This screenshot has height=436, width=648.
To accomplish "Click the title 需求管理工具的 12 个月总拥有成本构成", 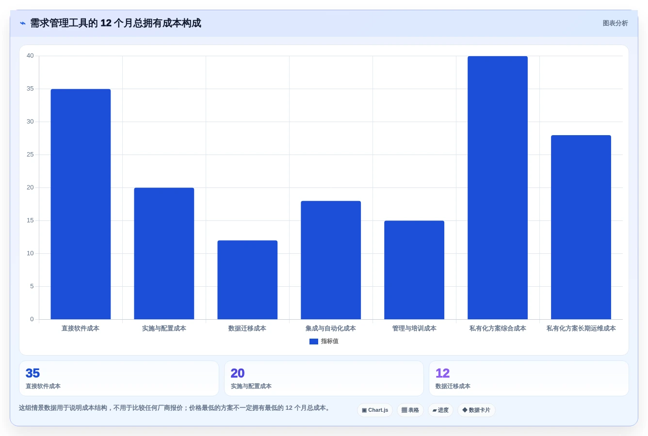I will pos(115,23).
